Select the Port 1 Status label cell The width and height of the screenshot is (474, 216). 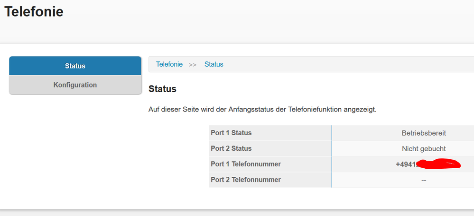[x=231, y=133]
